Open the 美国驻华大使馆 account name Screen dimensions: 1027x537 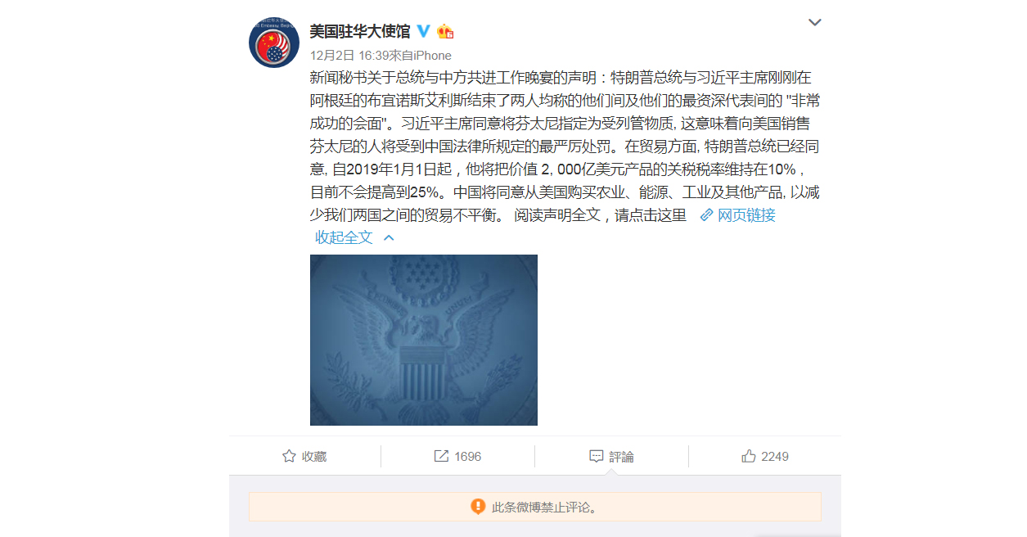(x=360, y=31)
